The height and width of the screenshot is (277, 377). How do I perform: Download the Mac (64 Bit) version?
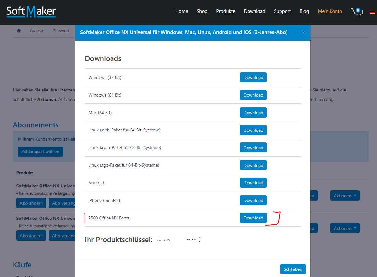[x=253, y=113]
